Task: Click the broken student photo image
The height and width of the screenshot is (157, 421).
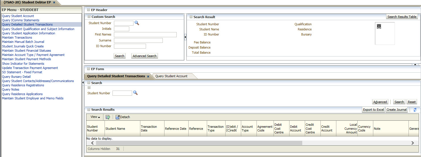Action: (x=379, y=26)
